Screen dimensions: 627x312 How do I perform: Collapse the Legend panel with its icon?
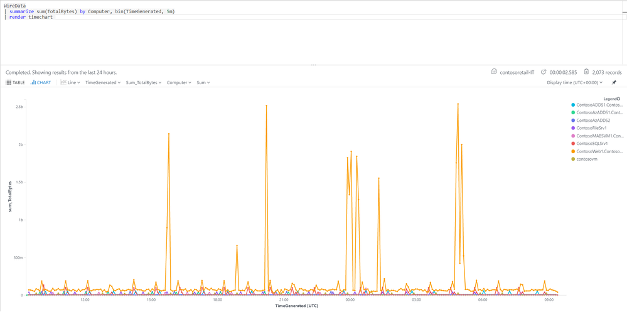tap(619, 99)
